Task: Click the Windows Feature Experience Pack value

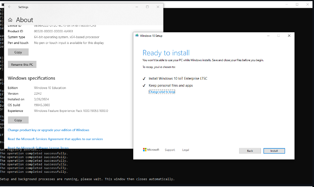Action: [x=71, y=111]
